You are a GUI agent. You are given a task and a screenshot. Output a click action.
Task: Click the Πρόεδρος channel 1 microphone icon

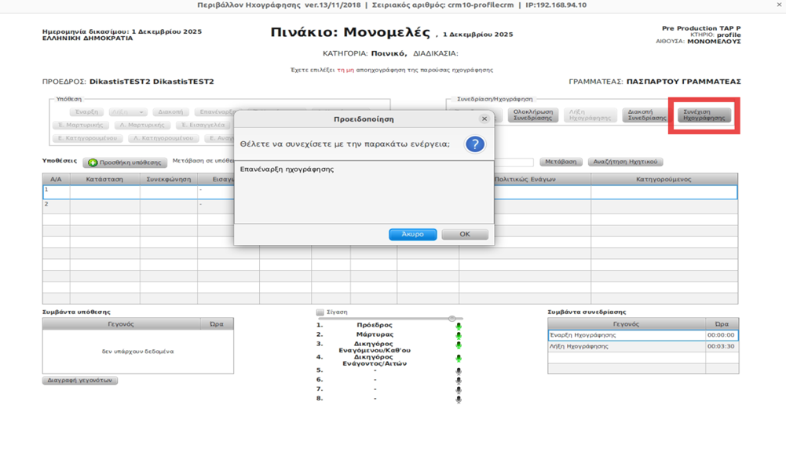459,326
